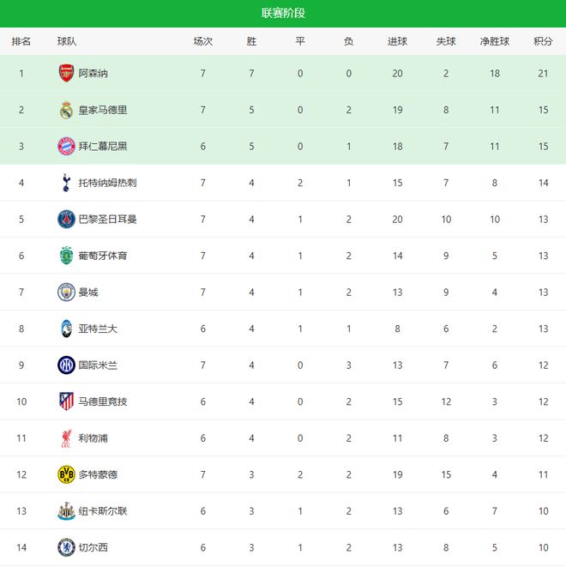Click the Sporting CP crest

pos(66,256)
